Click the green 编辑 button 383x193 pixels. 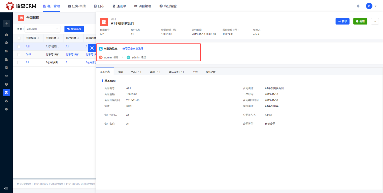tap(360, 21)
